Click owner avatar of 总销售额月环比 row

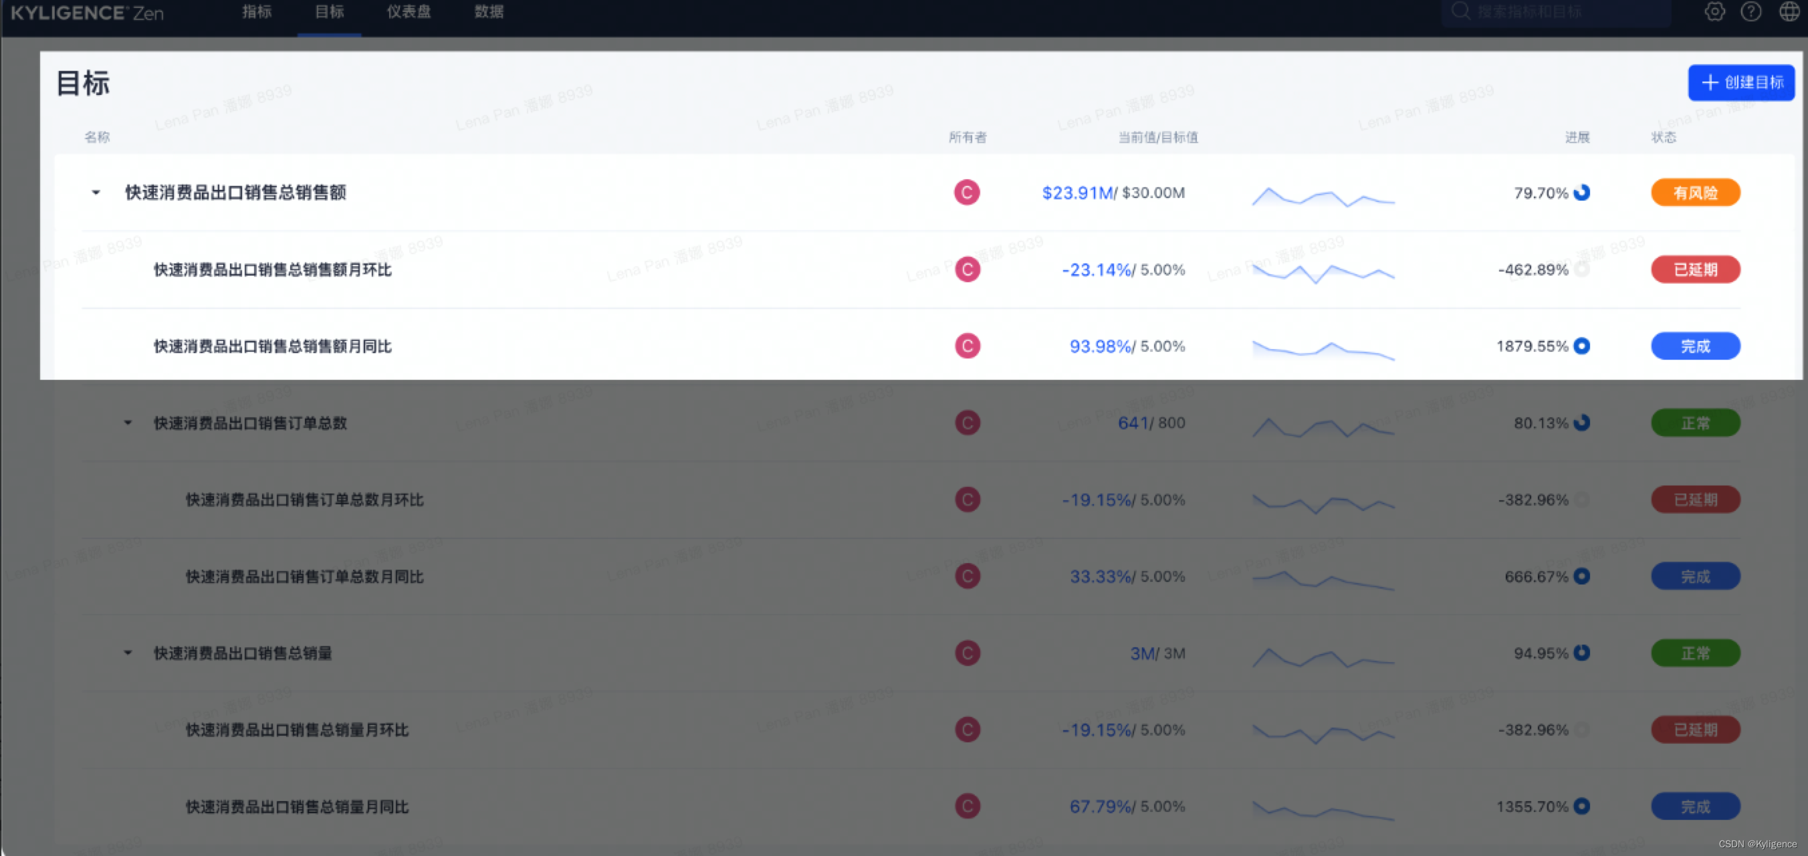(x=967, y=270)
